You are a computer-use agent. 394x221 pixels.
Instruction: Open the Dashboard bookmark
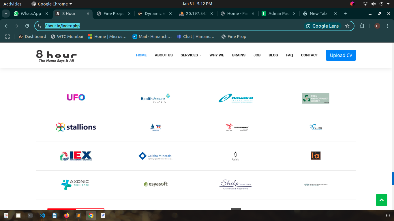click(32, 37)
